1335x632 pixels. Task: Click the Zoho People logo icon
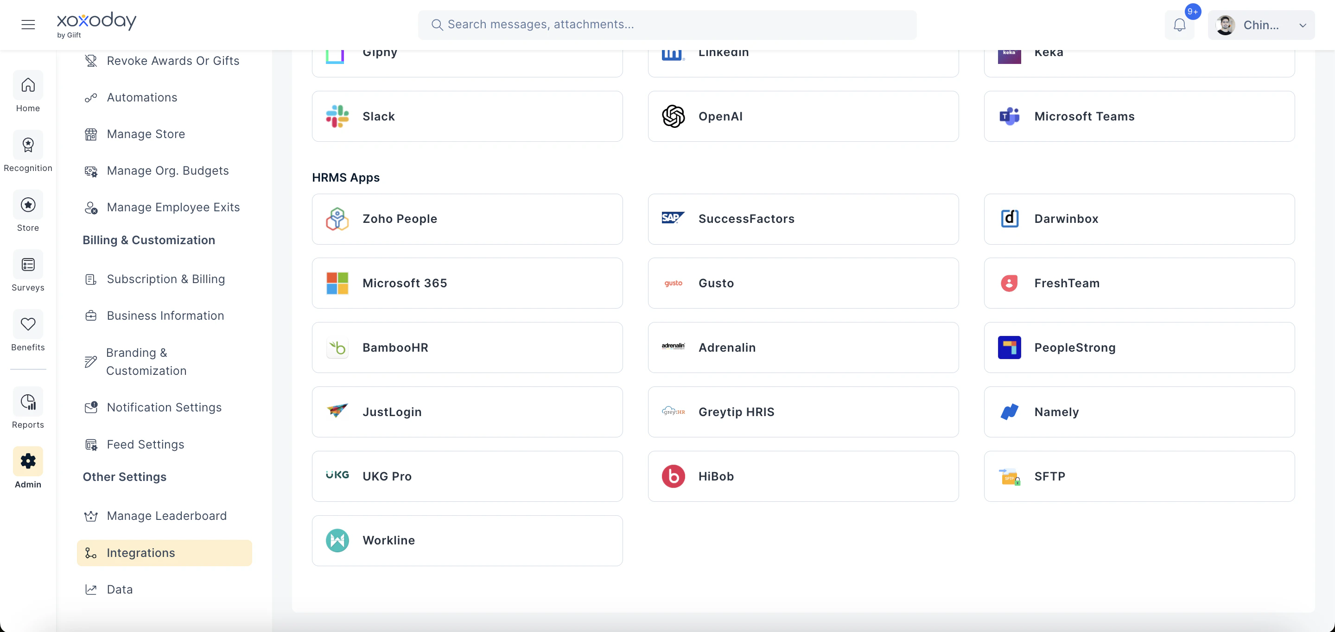pos(337,219)
